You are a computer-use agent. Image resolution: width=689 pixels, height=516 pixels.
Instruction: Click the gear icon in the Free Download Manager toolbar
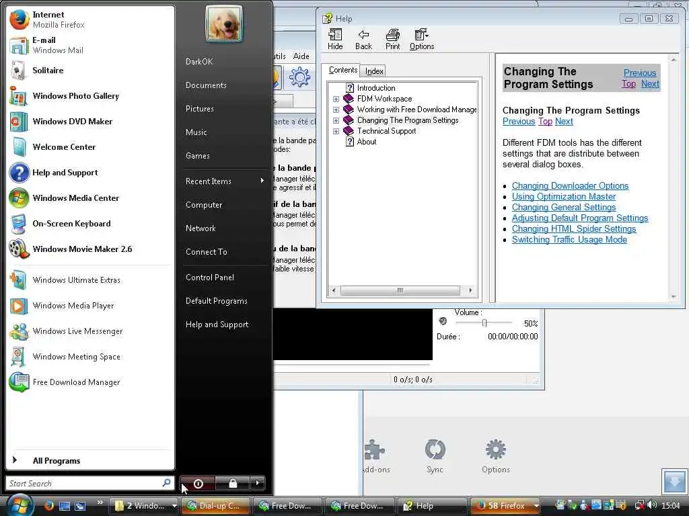point(299,78)
